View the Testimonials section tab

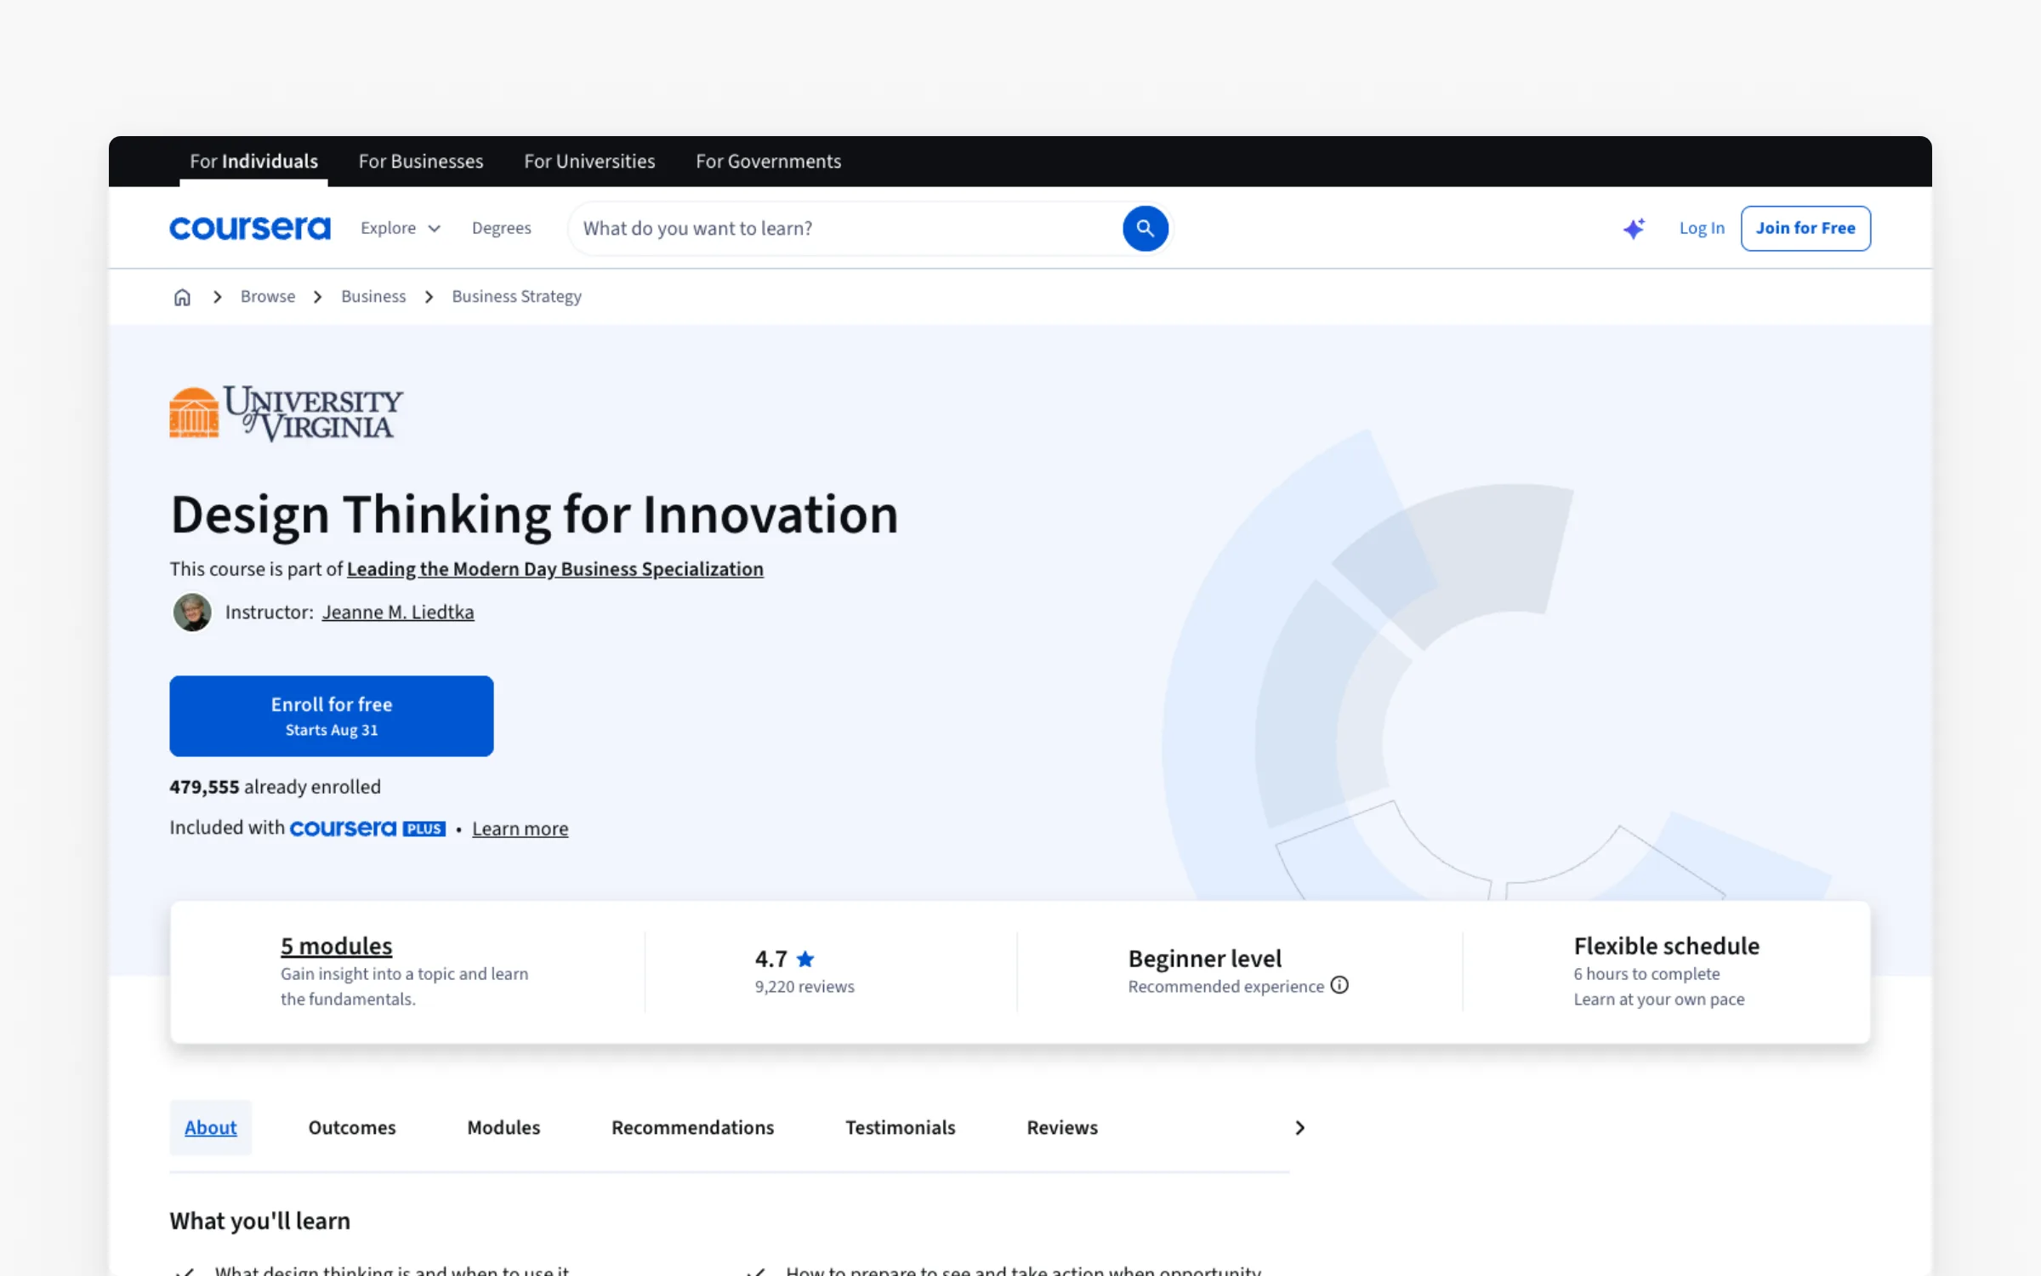[x=900, y=1128]
